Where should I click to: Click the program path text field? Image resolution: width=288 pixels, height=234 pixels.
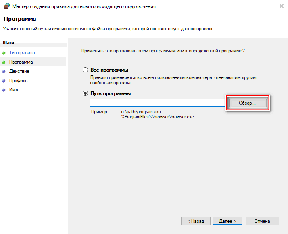click(157, 103)
